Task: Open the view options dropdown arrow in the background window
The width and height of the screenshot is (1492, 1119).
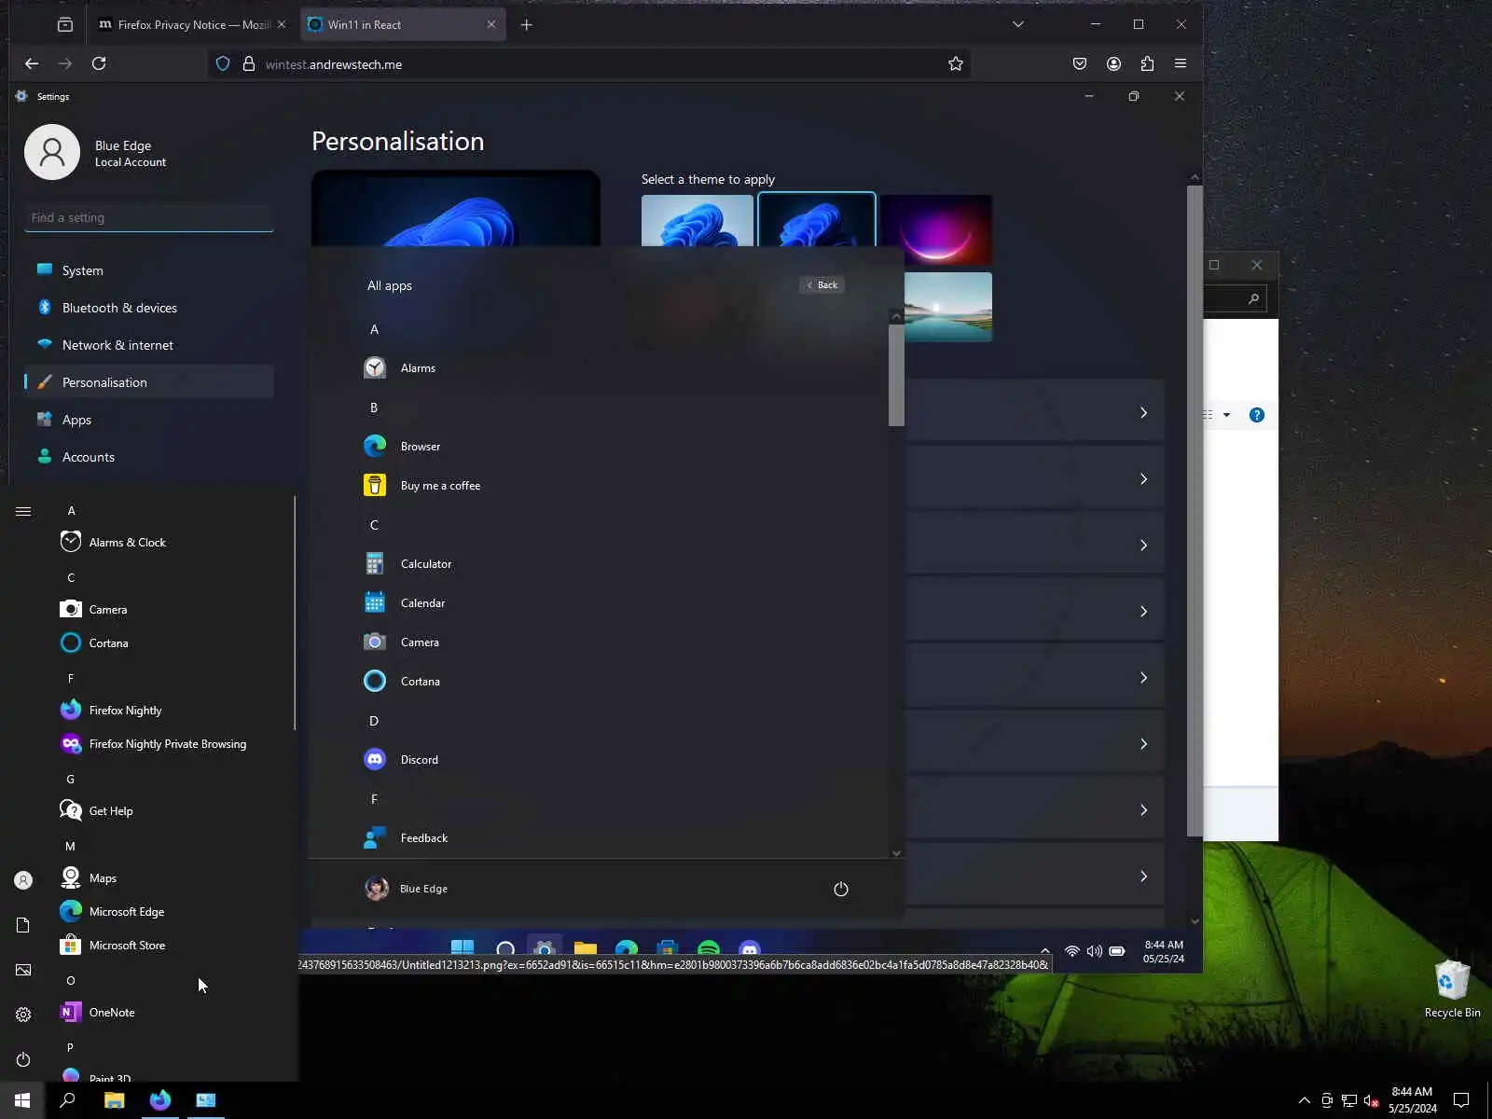Action: click(1227, 415)
